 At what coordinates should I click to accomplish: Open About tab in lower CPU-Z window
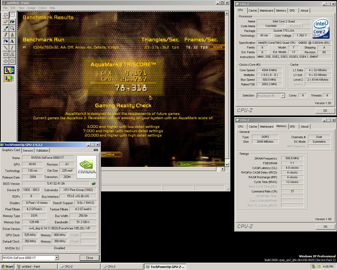(305, 127)
